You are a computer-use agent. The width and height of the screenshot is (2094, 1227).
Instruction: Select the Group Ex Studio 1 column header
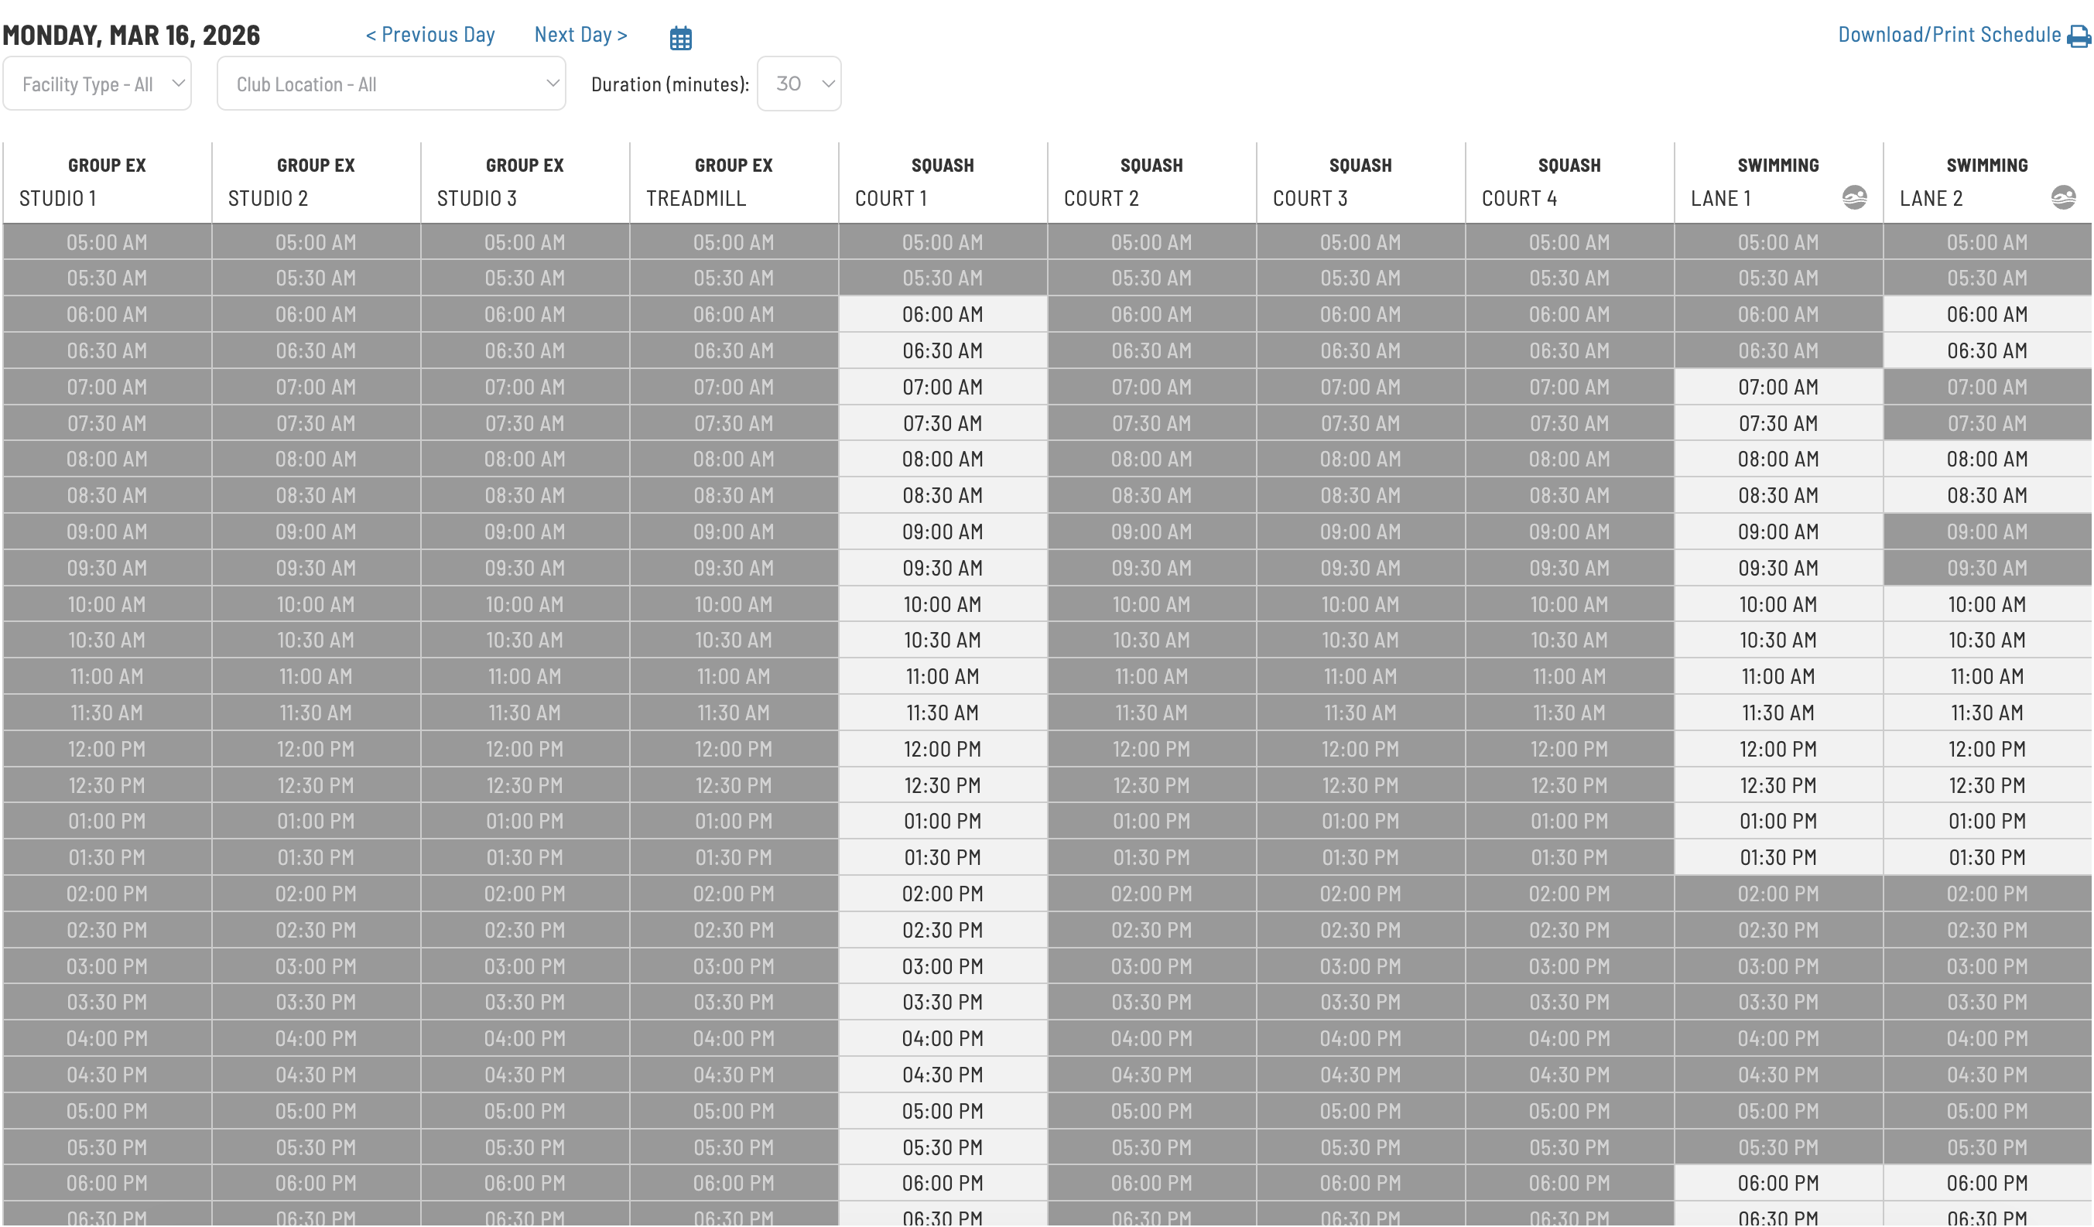pos(104,181)
